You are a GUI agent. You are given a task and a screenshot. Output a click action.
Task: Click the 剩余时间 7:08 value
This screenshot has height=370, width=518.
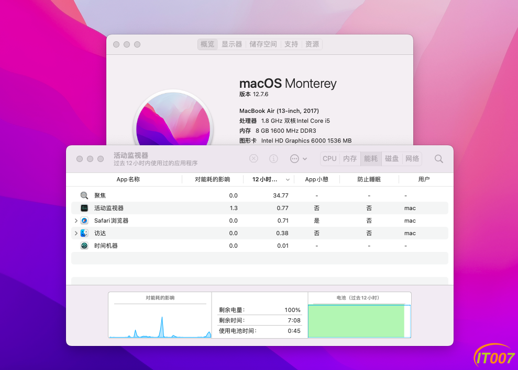click(x=294, y=320)
